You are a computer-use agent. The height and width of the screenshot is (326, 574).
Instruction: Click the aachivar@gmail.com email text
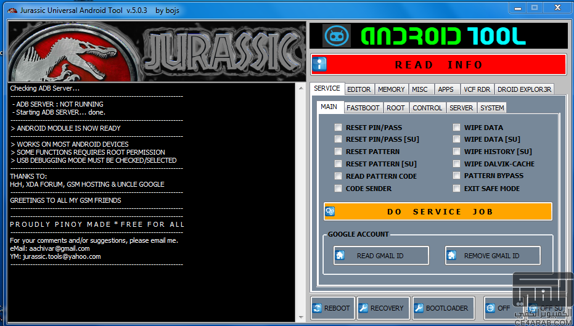(x=60, y=248)
